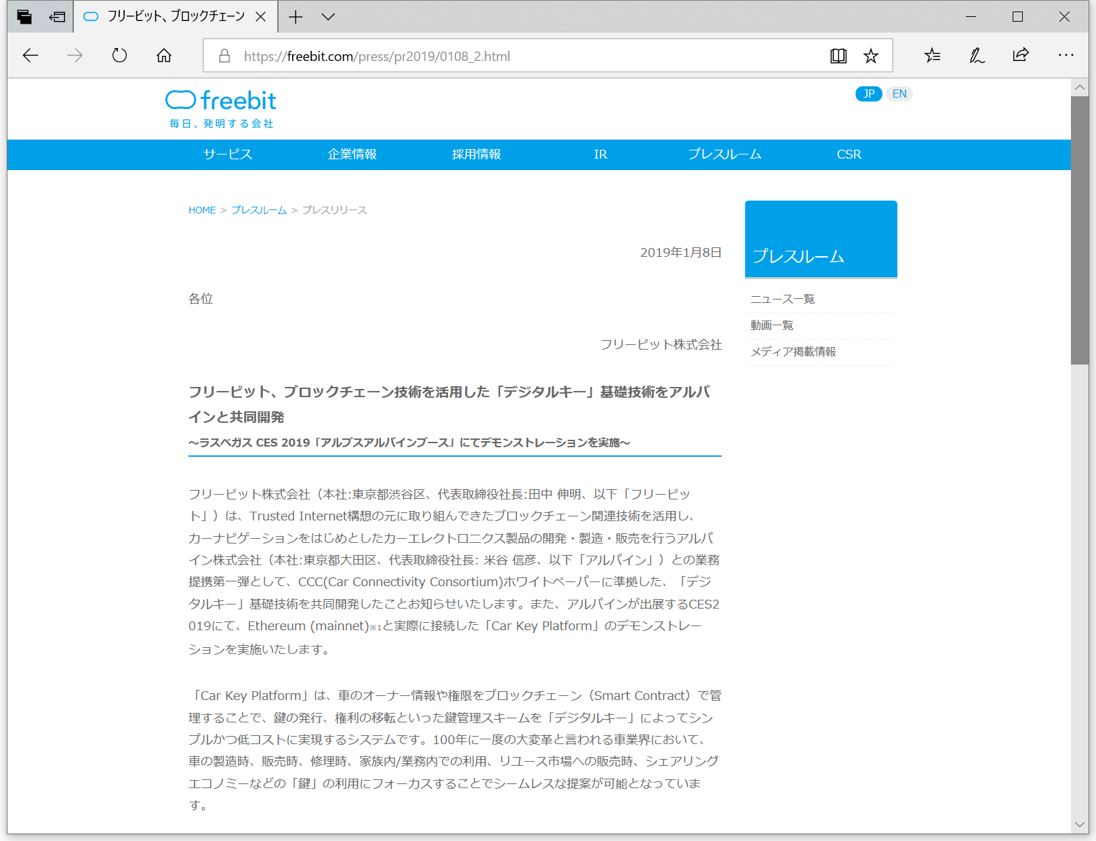Select the フリービット、ブロックチェーン browser tab
Viewport: 1096px width, 841px height.
(x=176, y=16)
